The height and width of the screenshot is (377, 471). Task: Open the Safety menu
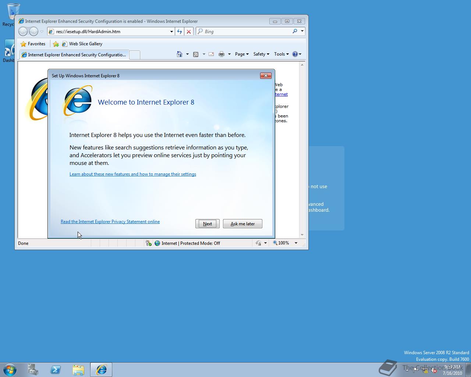261,54
